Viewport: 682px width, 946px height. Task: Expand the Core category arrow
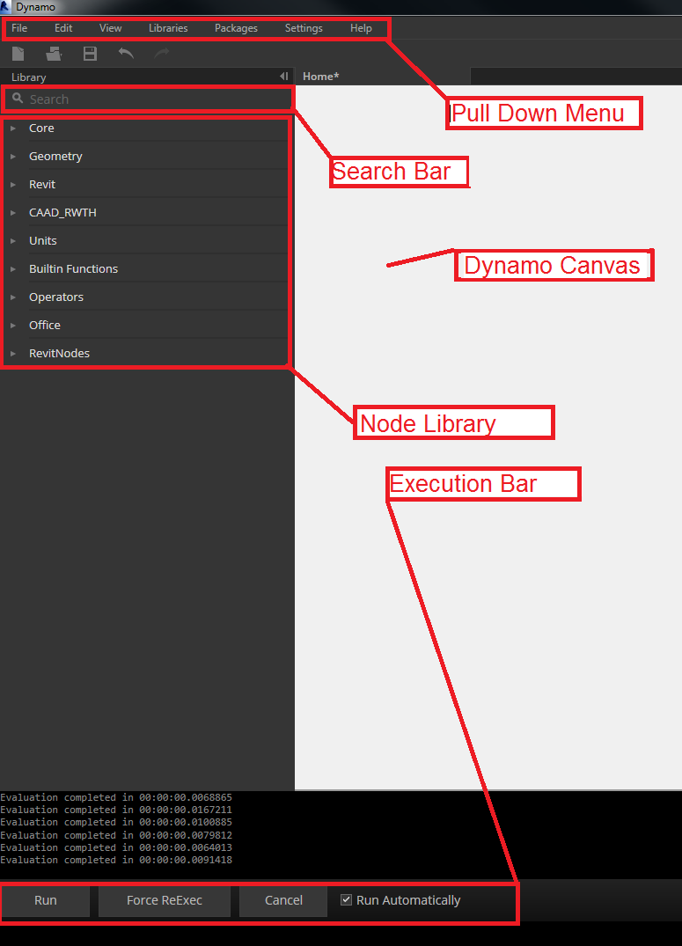pyautogui.click(x=12, y=128)
